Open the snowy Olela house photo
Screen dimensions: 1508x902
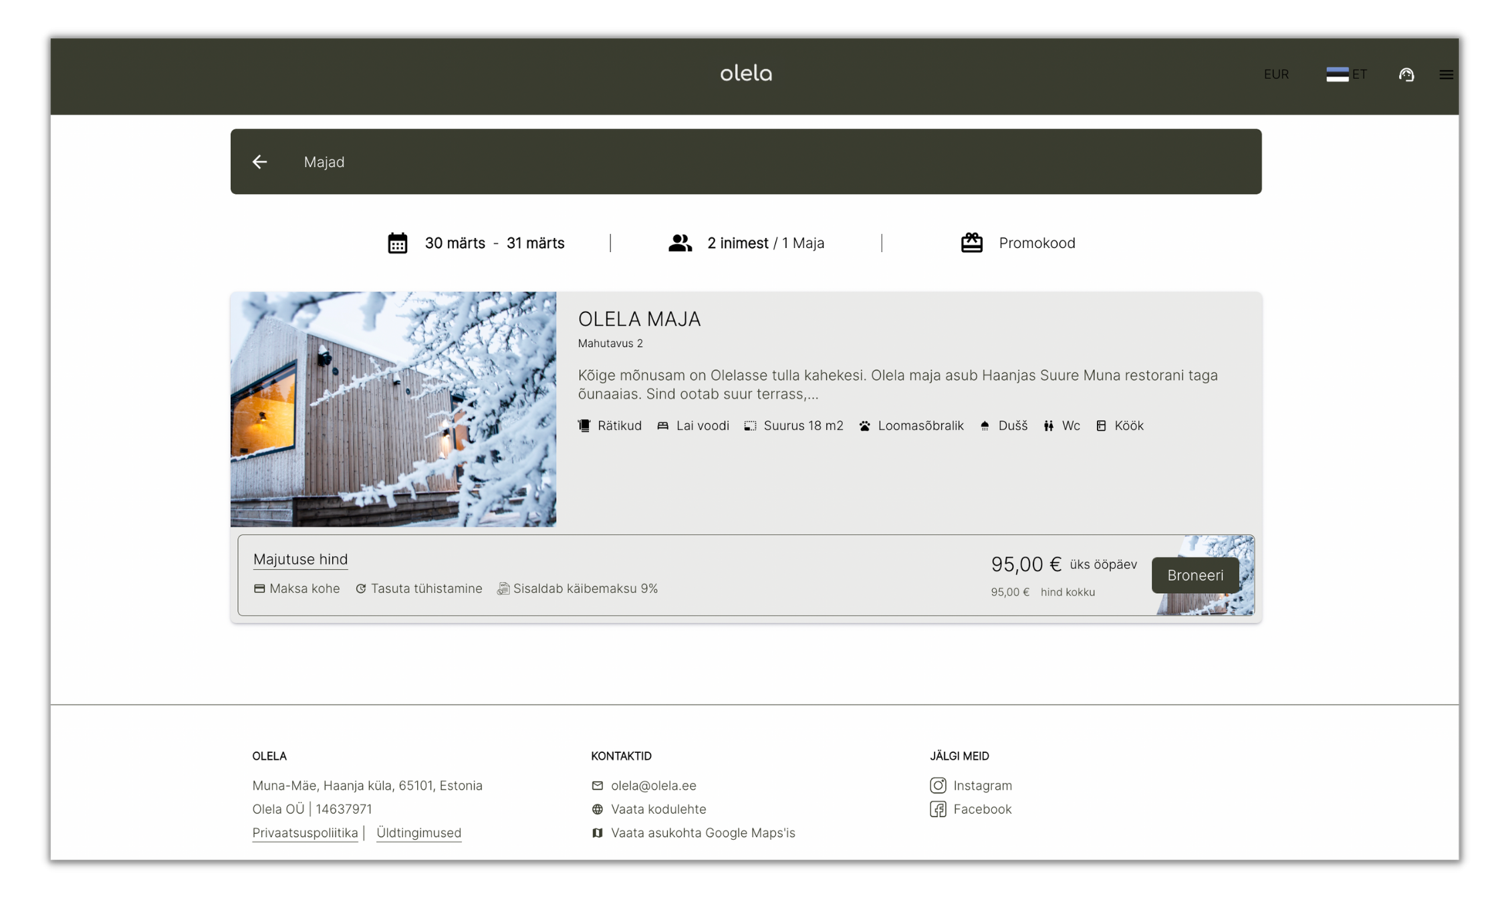pos(393,409)
